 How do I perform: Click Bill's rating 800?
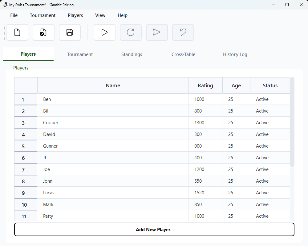(198, 111)
